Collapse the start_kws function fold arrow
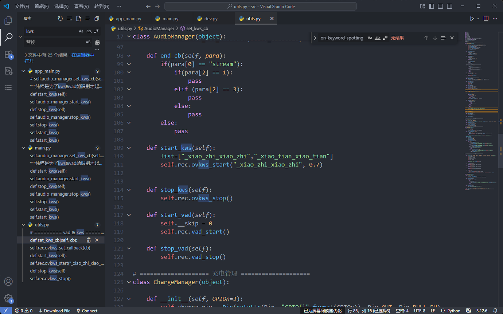The height and width of the screenshot is (314, 503). point(129,148)
